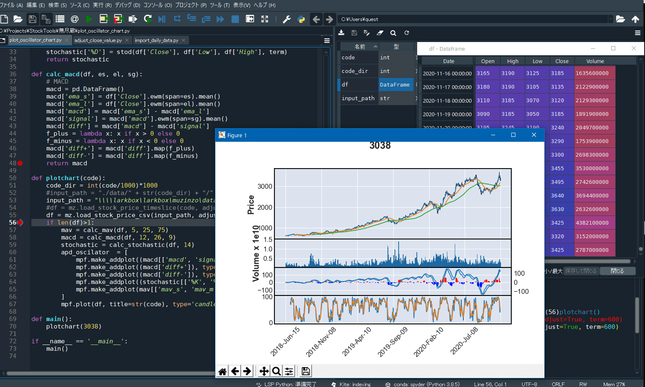Go to parent directory up arrow
Viewport: 645px width, 387px height.
click(635, 19)
